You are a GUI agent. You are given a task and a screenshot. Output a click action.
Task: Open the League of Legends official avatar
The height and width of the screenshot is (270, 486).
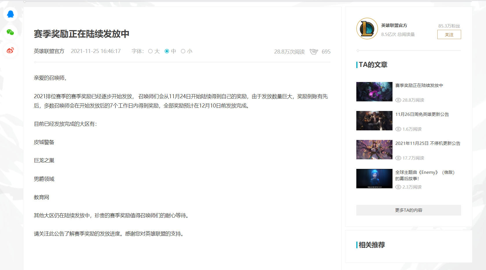(x=367, y=29)
